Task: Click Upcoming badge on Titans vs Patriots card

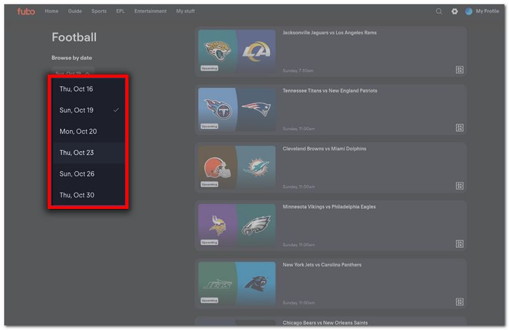Action: 209,126
